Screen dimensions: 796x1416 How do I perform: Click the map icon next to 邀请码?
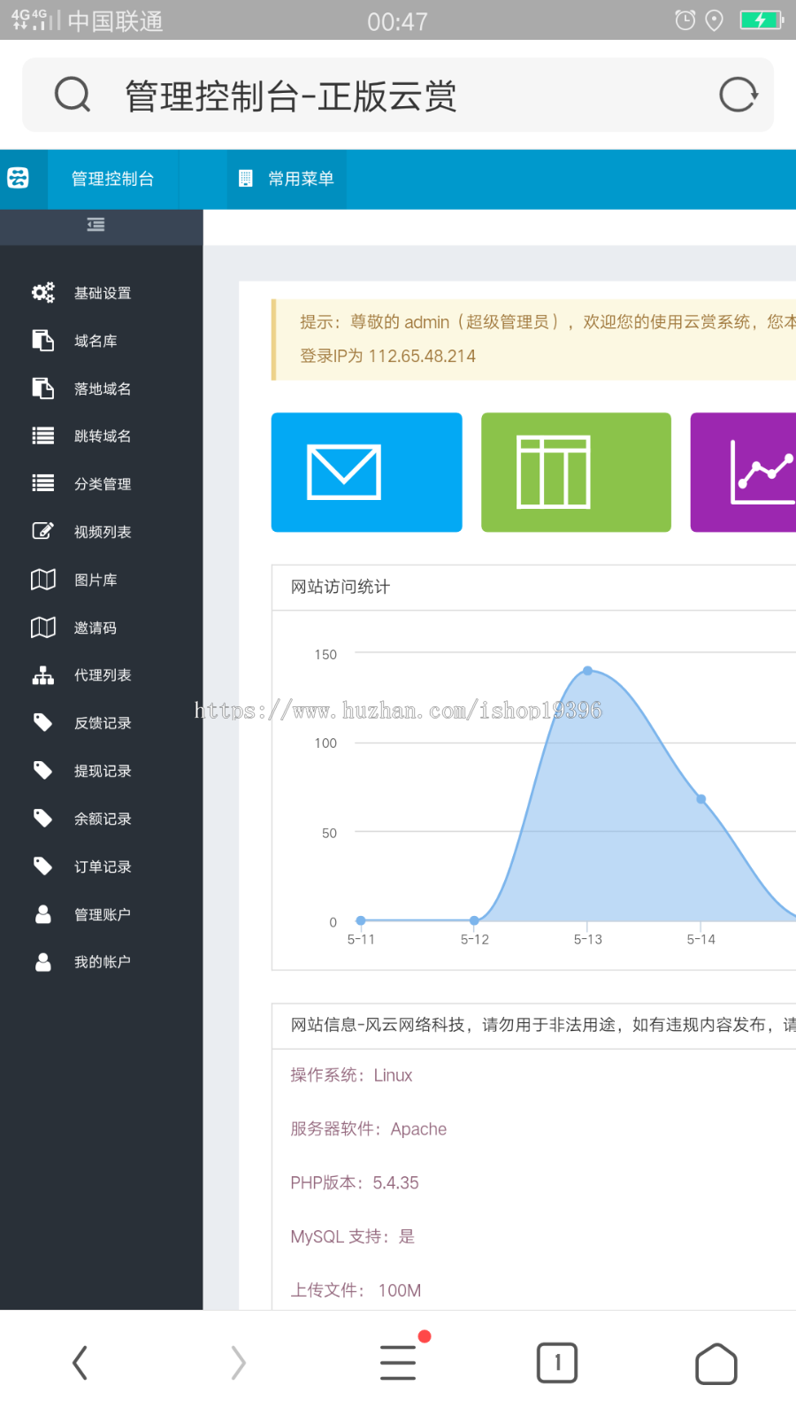43,627
